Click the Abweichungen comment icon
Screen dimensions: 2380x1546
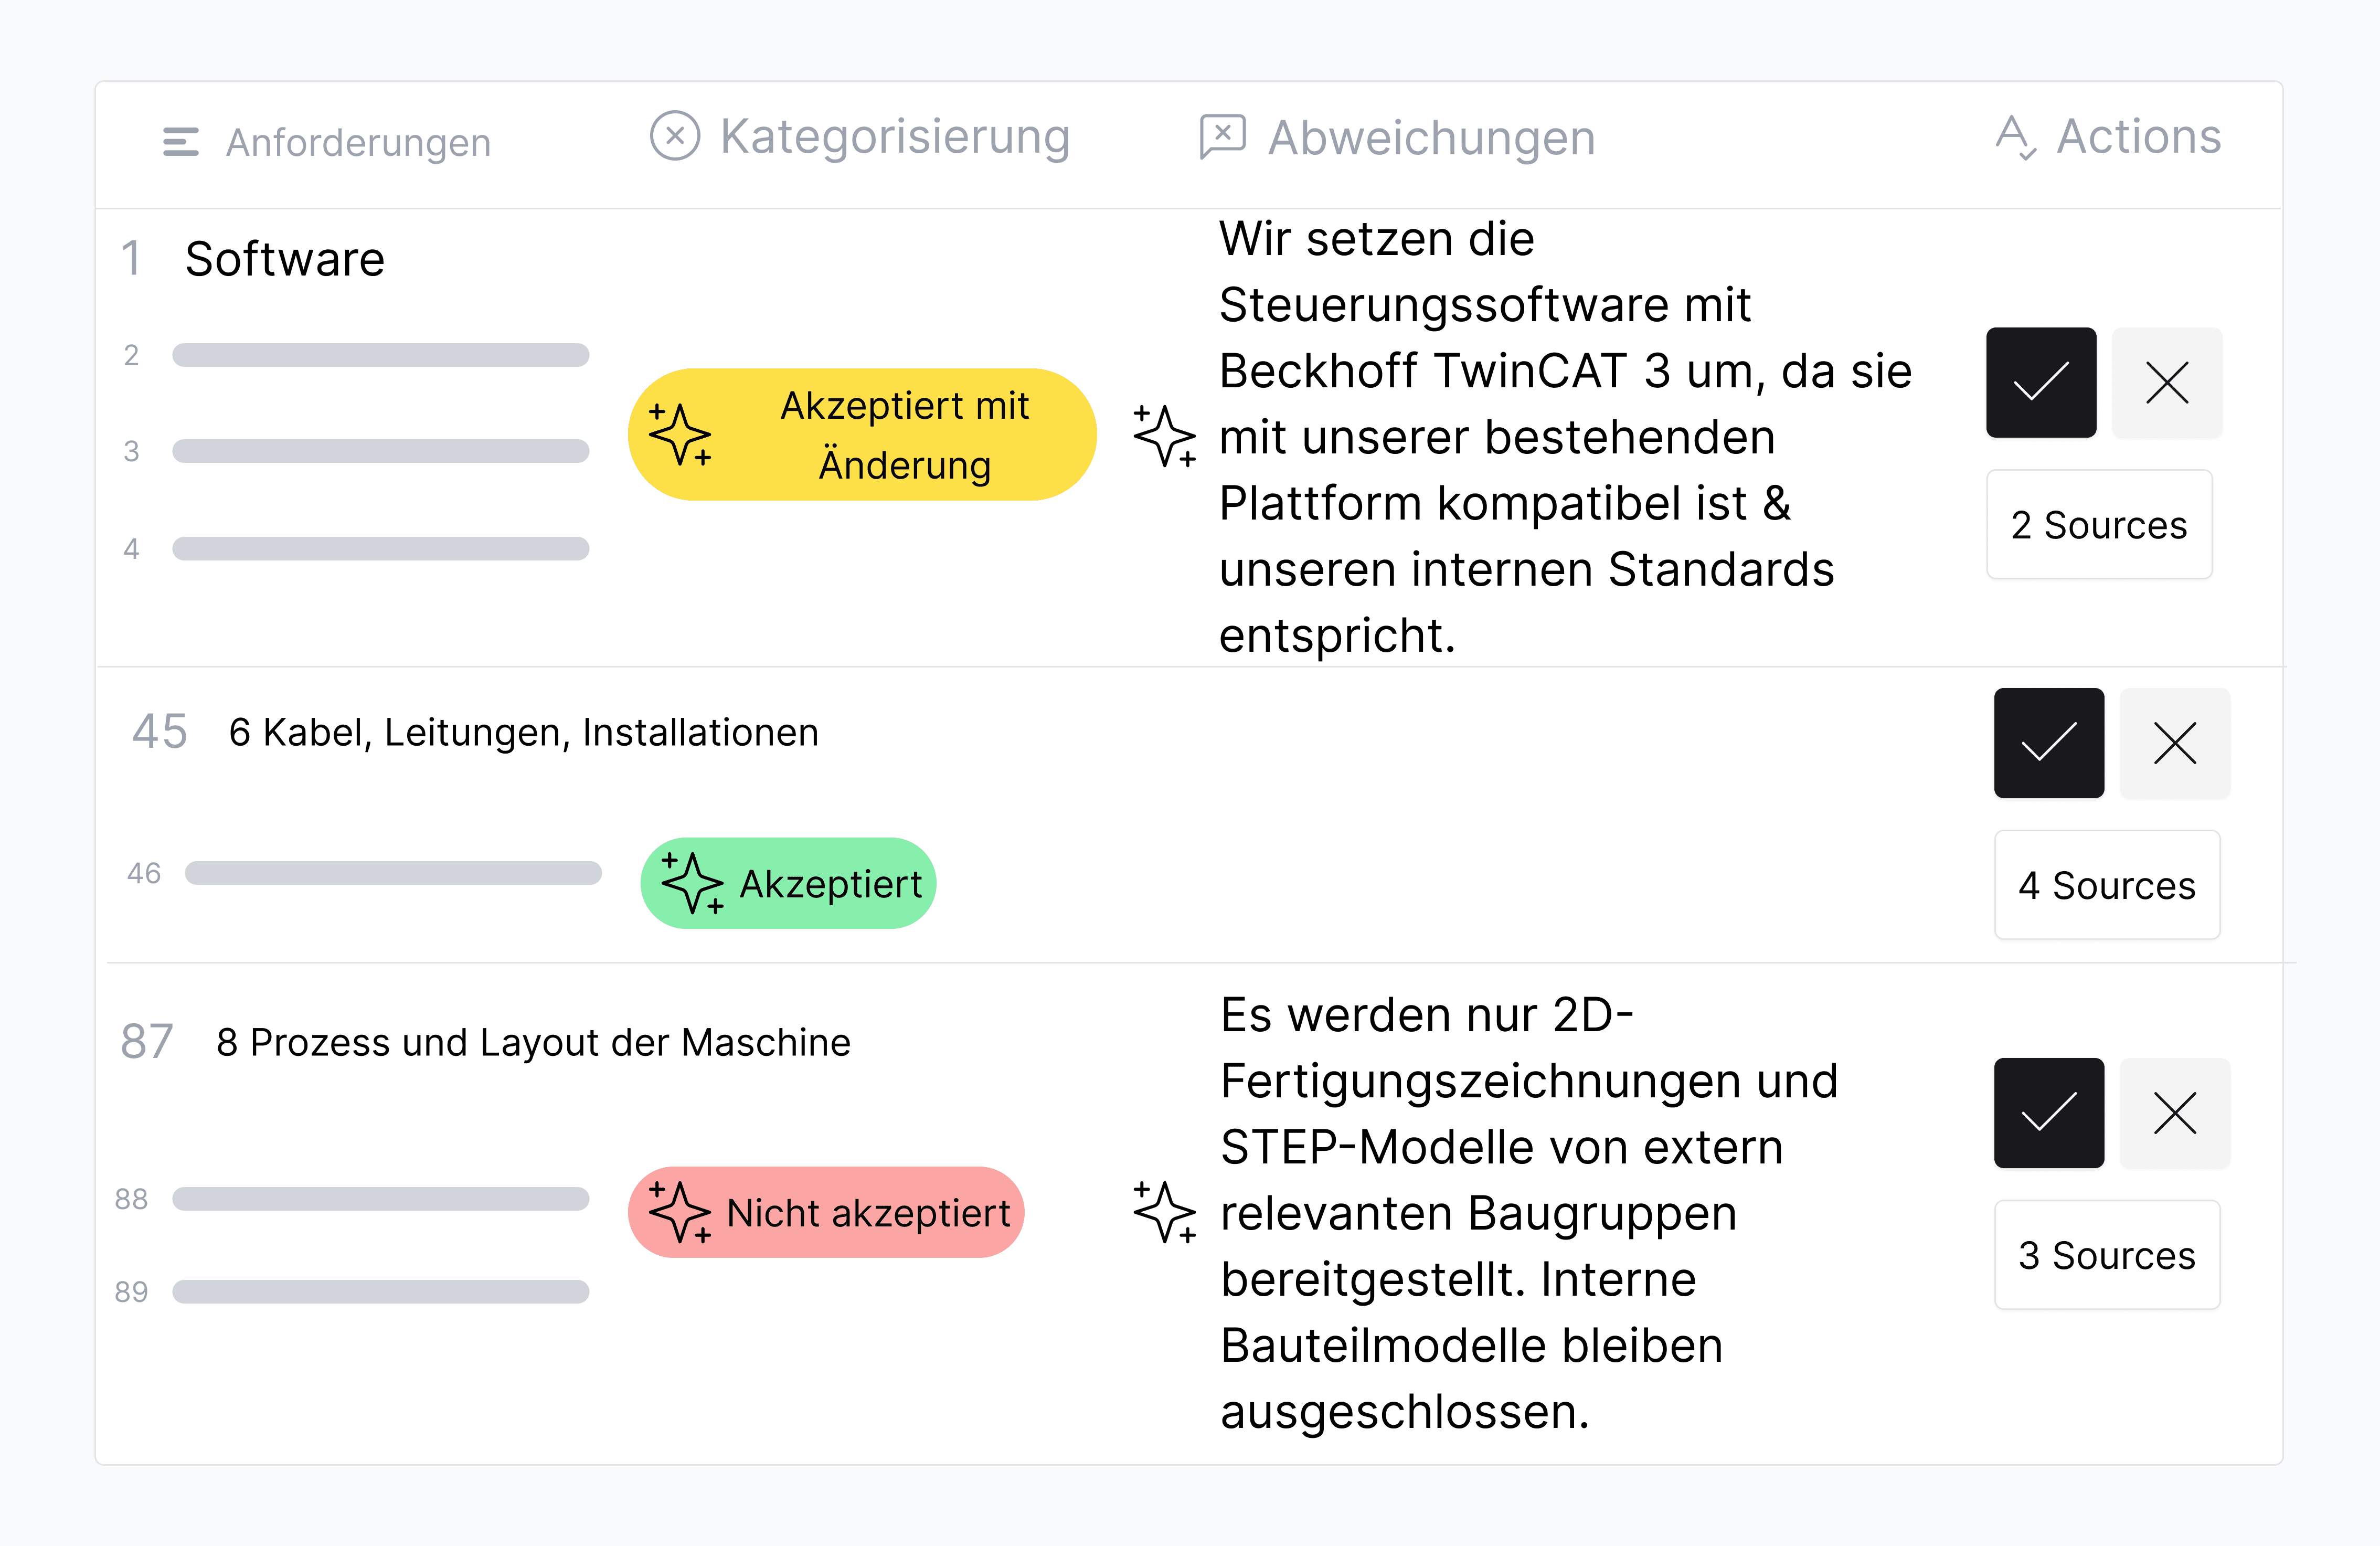pos(1222,136)
